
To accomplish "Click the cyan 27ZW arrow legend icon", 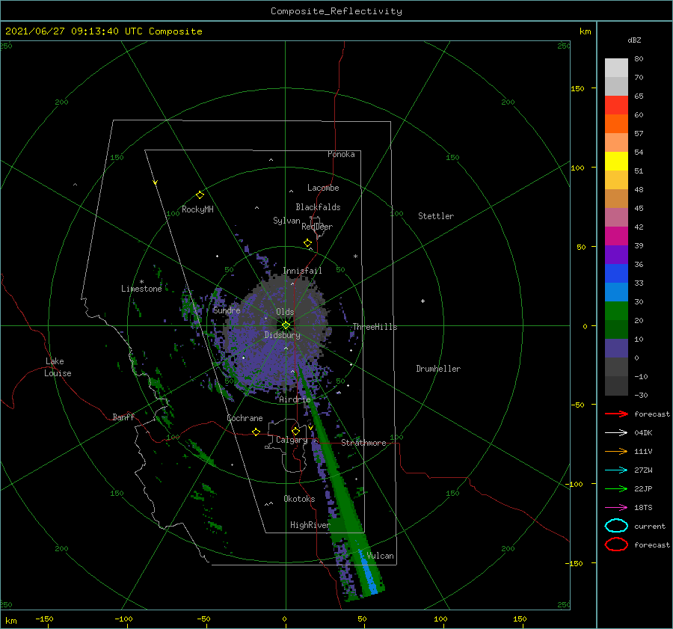I will click(616, 470).
